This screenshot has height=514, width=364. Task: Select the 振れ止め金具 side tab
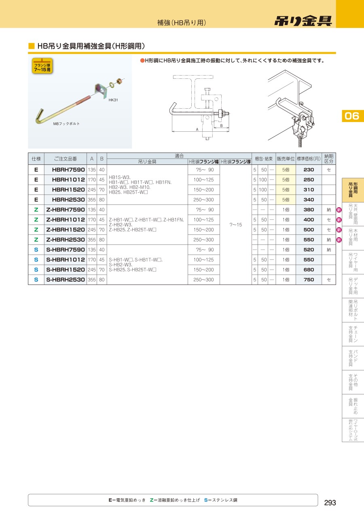pos(353,406)
